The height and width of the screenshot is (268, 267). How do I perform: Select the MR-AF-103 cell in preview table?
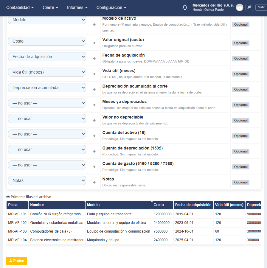tap(17, 231)
